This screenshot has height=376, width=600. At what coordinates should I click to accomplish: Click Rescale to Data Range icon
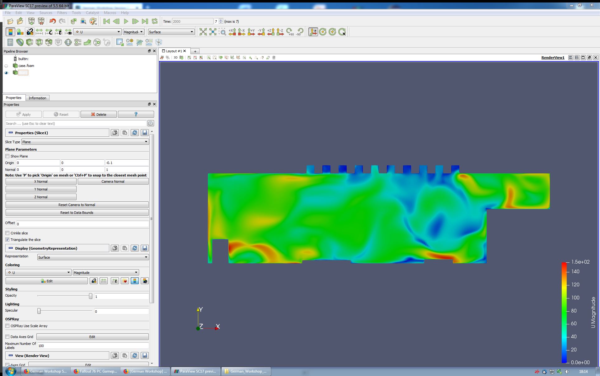coord(39,32)
